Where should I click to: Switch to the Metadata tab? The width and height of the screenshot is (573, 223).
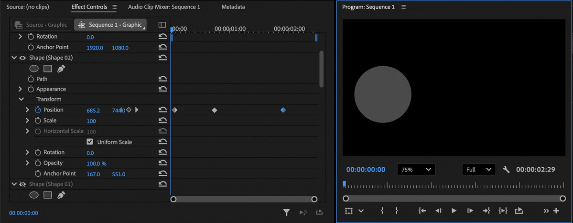click(233, 7)
